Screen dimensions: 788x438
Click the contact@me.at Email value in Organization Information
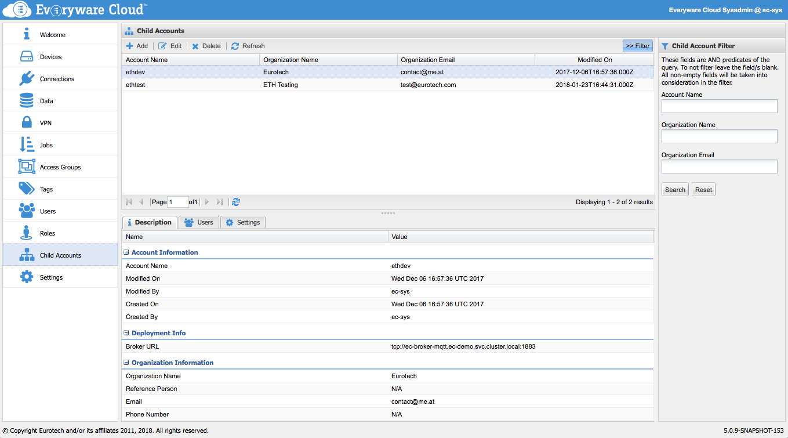click(x=413, y=401)
